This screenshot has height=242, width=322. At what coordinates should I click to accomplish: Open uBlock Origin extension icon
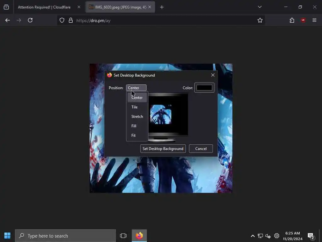point(303,20)
